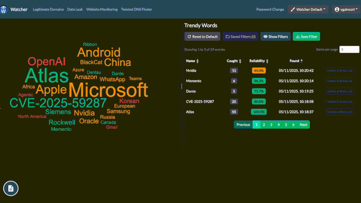361x203 pixels.
Task: Sort table by Caught column arrows
Action: pyautogui.click(x=240, y=61)
